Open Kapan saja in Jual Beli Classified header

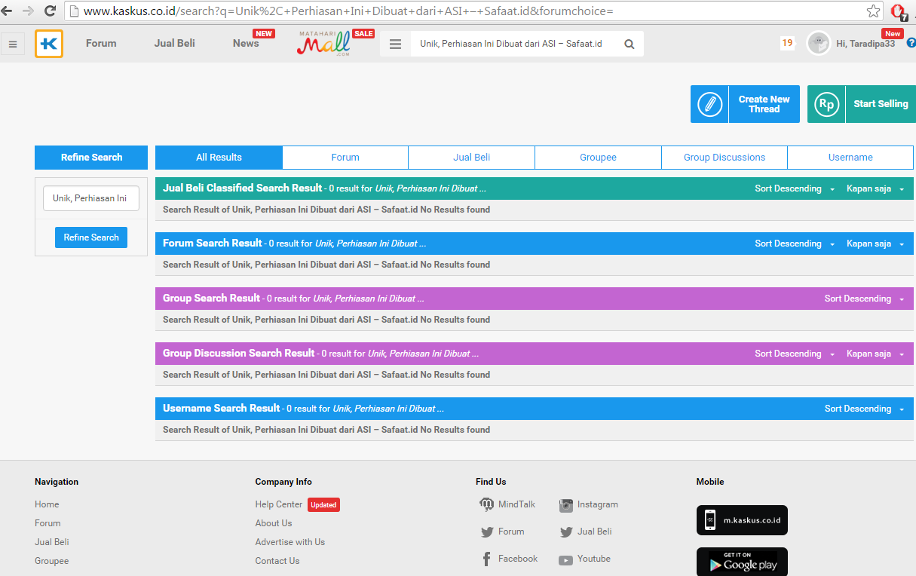875,188
